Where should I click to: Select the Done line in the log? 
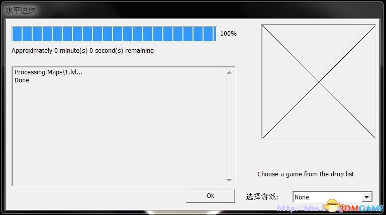[22, 80]
